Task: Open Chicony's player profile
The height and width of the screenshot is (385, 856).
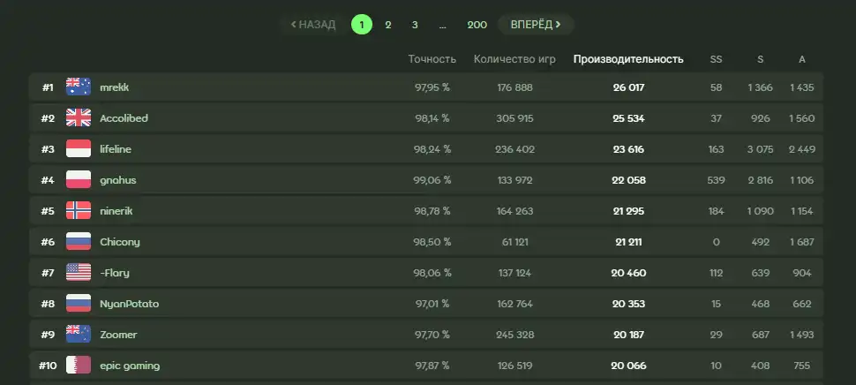Action: pyautogui.click(x=119, y=242)
